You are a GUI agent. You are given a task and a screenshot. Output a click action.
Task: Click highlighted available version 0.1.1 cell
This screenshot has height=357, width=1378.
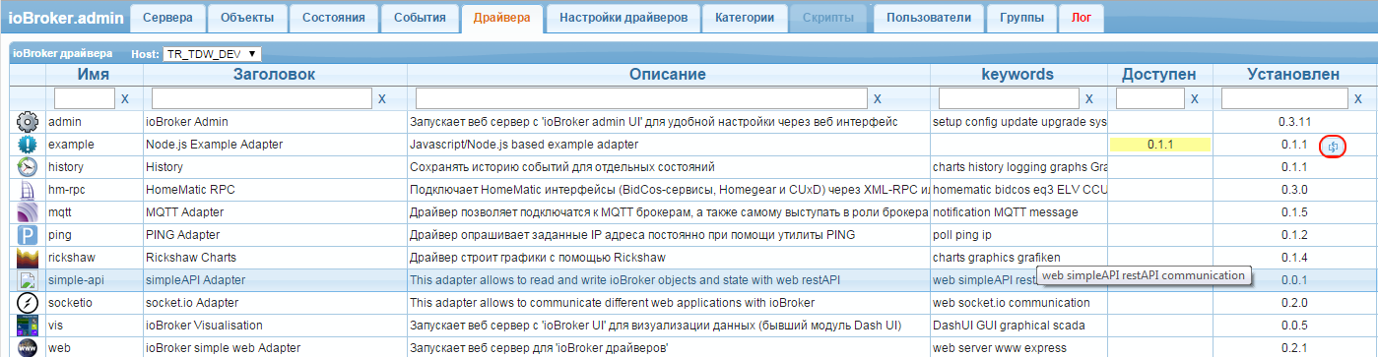point(1159,145)
